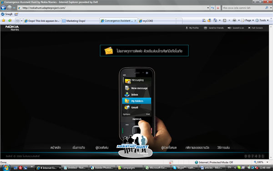Screen dimensions: 273x171
Task: Click the yellow envelope icon in banner
Action: 108,51
